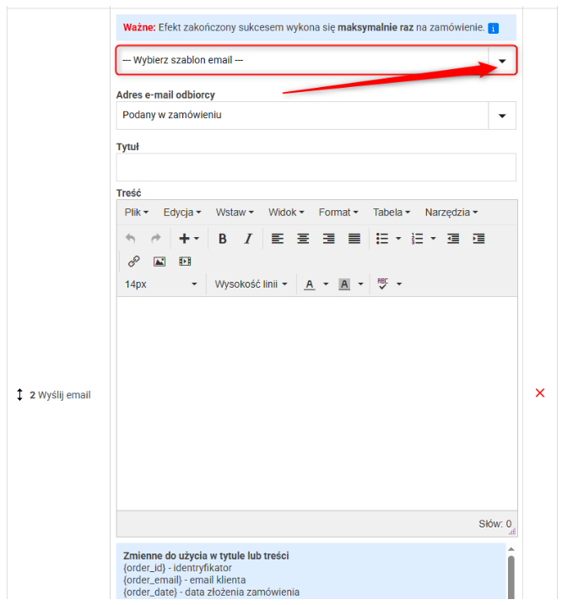The height and width of the screenshot is (605, 562).
Task: Click the variables panel scrollbar thumb
Action: [511, 577]
